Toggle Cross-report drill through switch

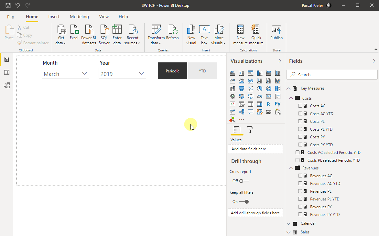244,181
